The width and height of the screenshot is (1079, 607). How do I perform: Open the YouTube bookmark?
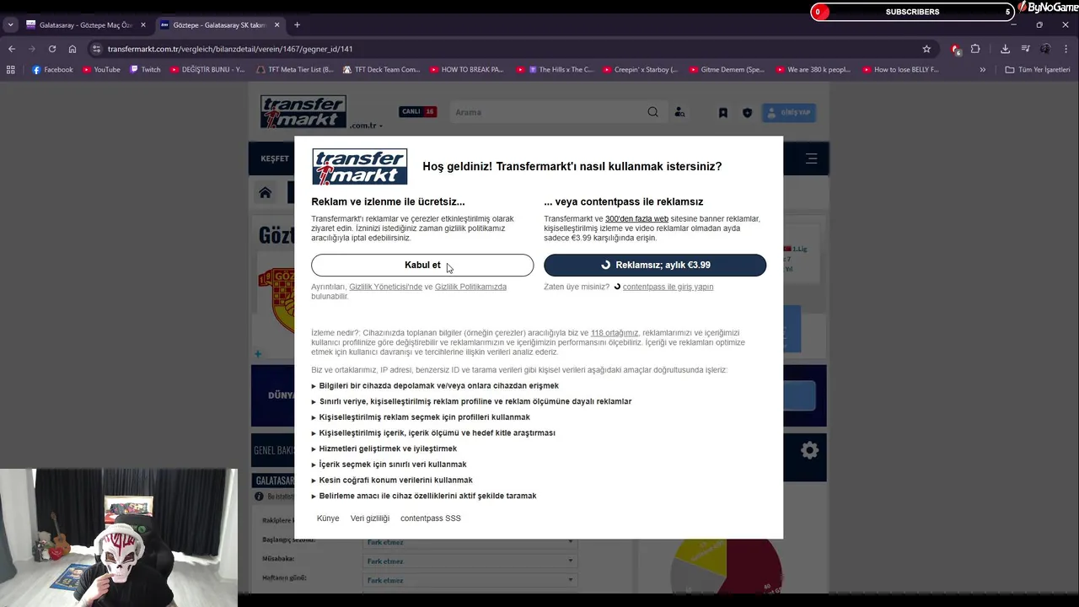(x=101, y=70)
